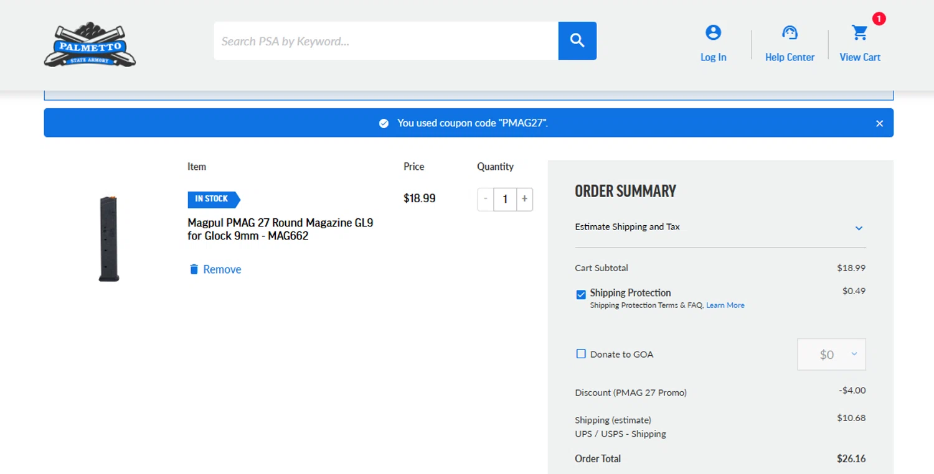
Task: Click the Shipping (estimate) label
Action: click(613, 421)
